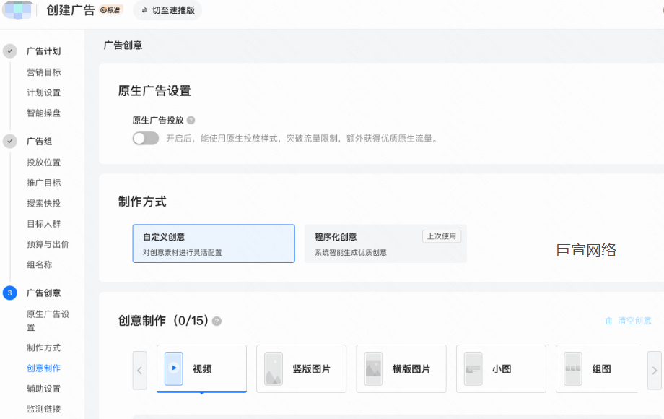Click the 制作方式 section heading
664x419 pixels.
(x=142, y=202)
